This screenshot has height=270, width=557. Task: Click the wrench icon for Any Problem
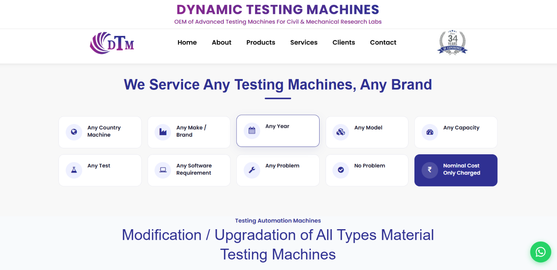coord(252,170)
